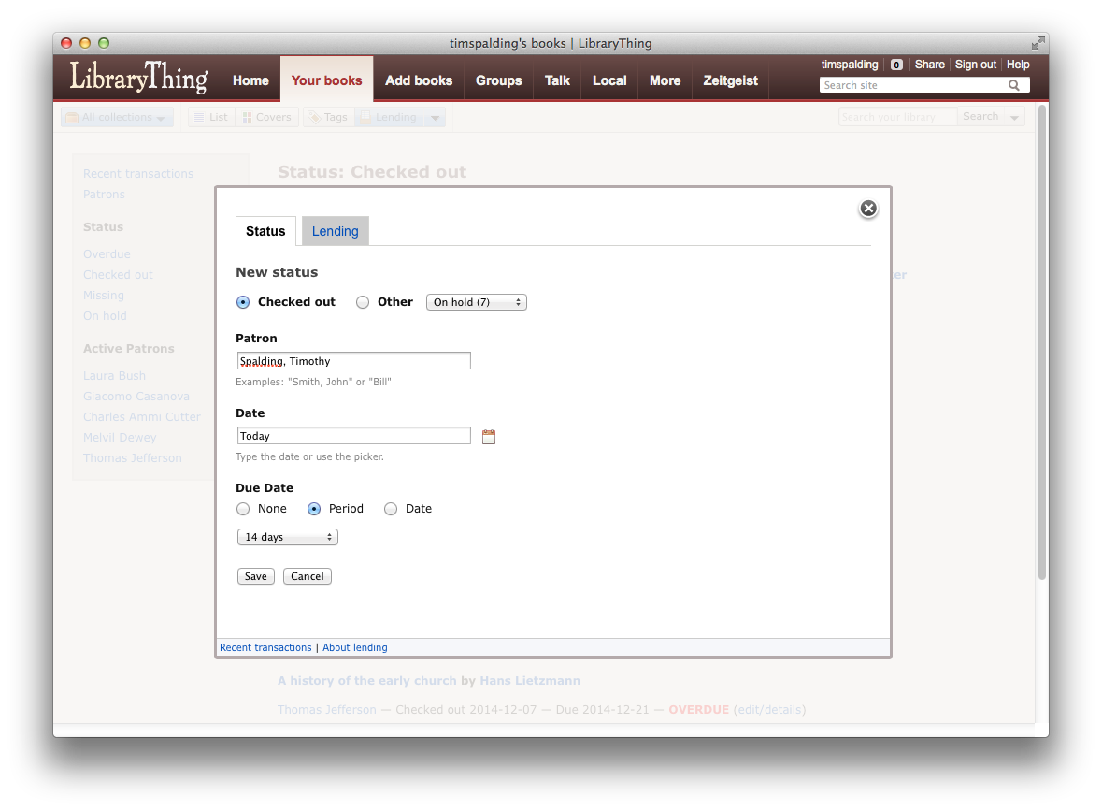The width and height of the screenshot is (1102, 811).
Task: Filter by Missing status in sidebar
Action: [x=104, y=296]
